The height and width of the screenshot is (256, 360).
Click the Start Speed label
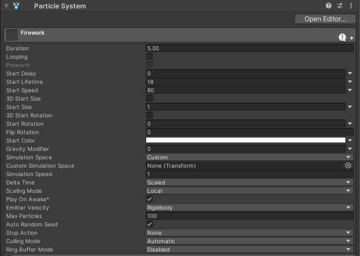tap(22, 91)
